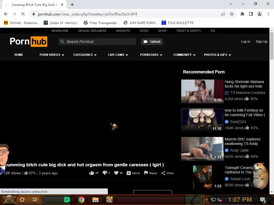Image resolution: width=274 pixels, height=205 pixels.
Task: Open the browser side panel
Action: pyautogui.click(x=251, y=14)
